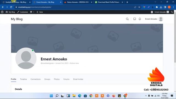This screenshot has width=176, height=99.
Task: Open the Chrome three-dot menu
Action: [174, 7]
